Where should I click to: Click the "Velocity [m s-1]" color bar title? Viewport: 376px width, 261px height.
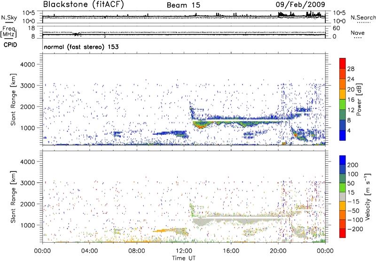pyautogui.click(x=367, y=196)
